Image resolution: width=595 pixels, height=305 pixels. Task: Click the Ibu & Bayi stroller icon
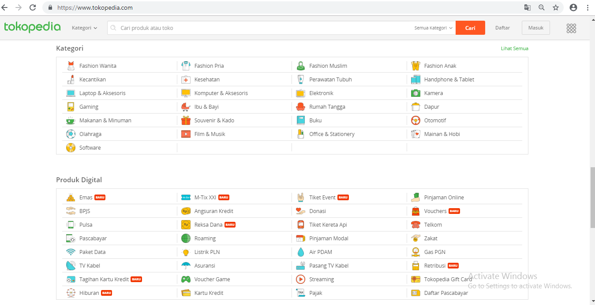tap(186, 107)
